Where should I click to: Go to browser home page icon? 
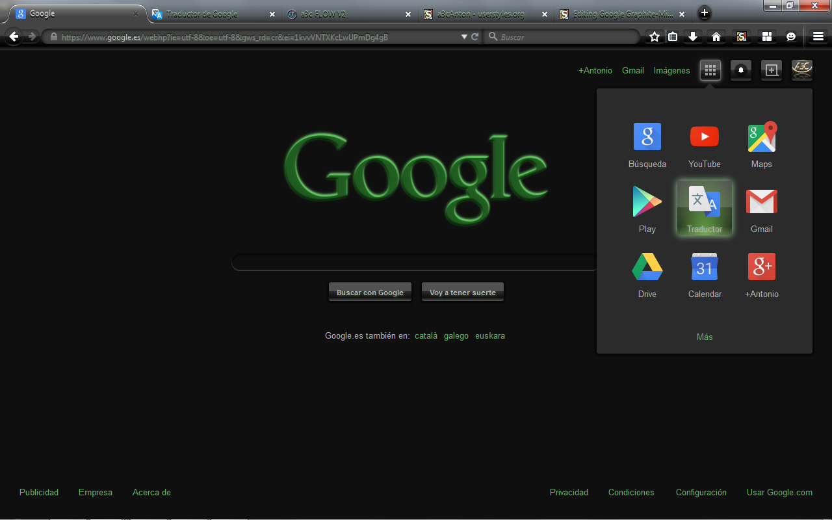pyautogui.click(x=716, y=37)
